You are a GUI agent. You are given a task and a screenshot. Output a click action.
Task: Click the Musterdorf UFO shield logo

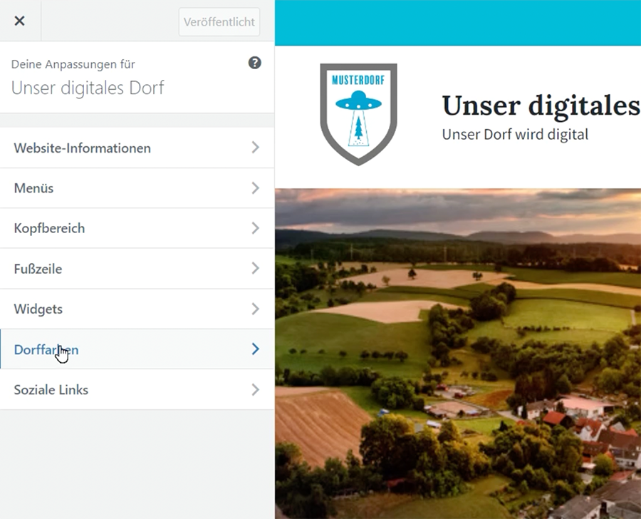[358, 113]
